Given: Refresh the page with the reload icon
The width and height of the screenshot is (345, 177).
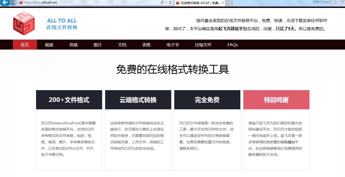Looking at the screenshot, I should [x=170, y=2].
